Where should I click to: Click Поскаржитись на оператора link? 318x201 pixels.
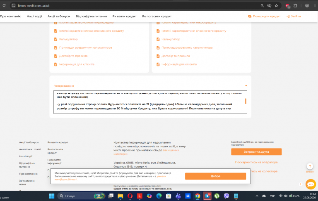[256, 162]
